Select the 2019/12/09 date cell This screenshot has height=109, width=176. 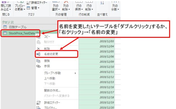point(97,62)
